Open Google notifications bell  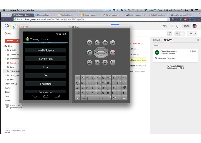click(177, 26)
